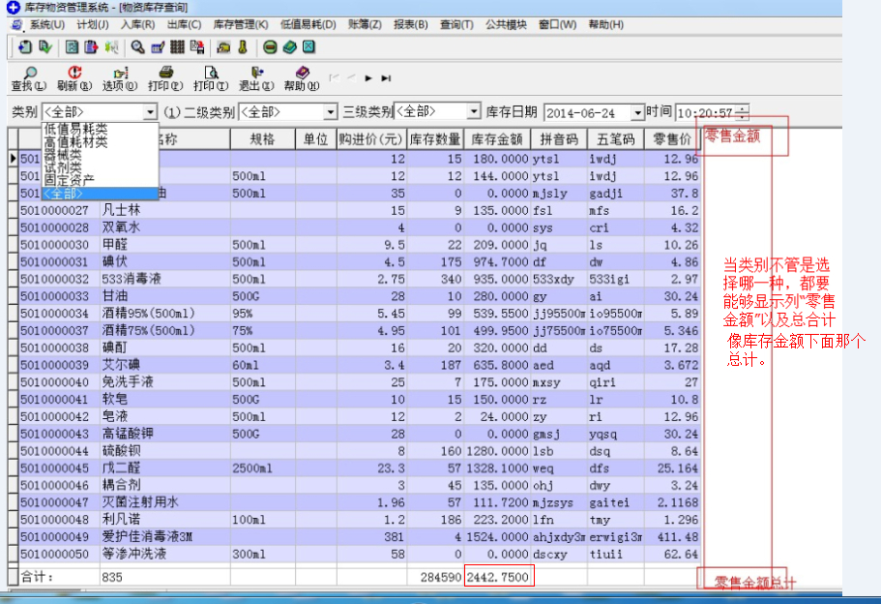Go to next record arrow
The height and width of the screenshot is (604, 881).
[x=368, y=78]
